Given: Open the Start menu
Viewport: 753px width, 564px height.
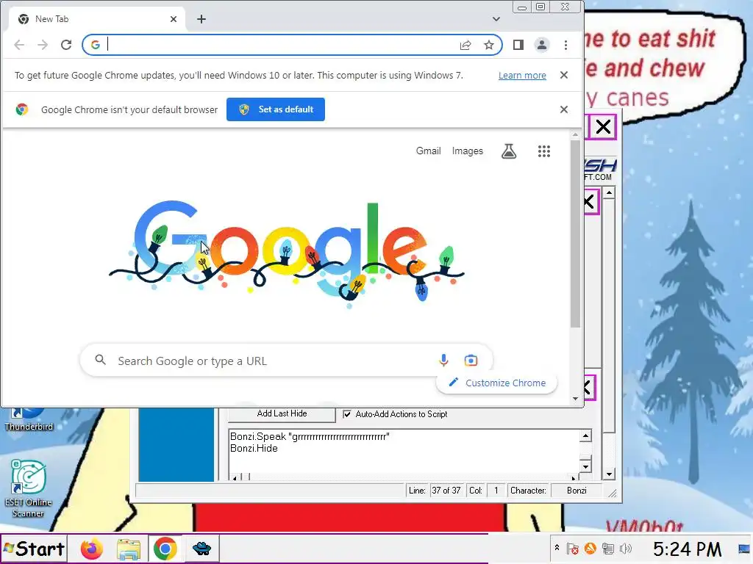Looking at the screenshot, I should [x=34, y=549].
